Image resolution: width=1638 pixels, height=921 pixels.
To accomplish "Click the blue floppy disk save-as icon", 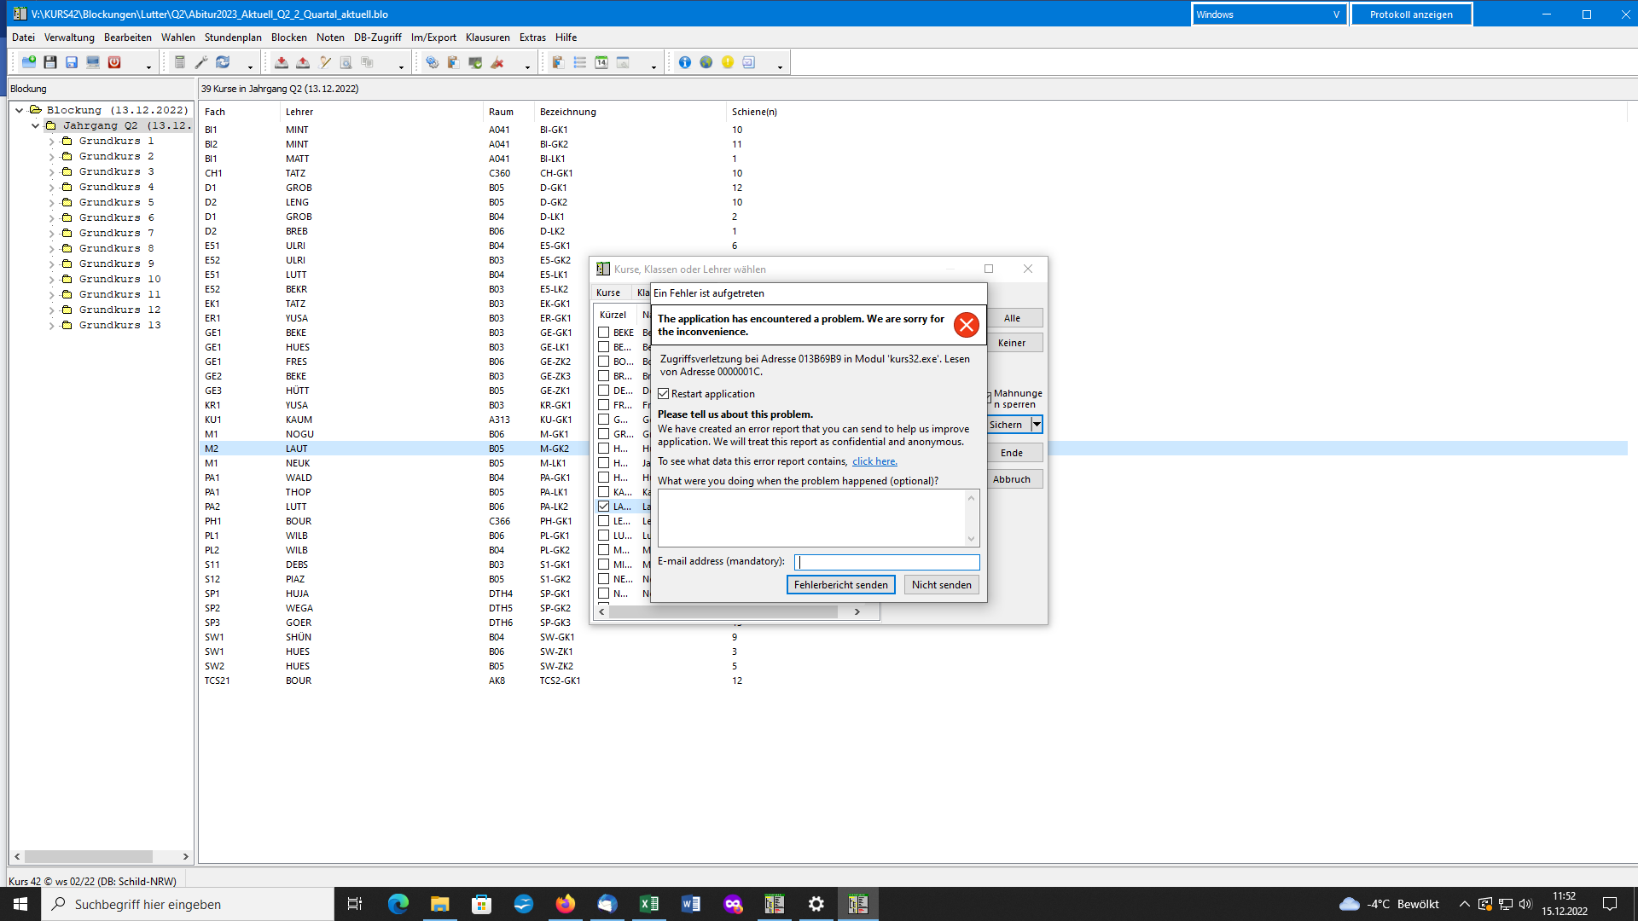I will [72, 62].
